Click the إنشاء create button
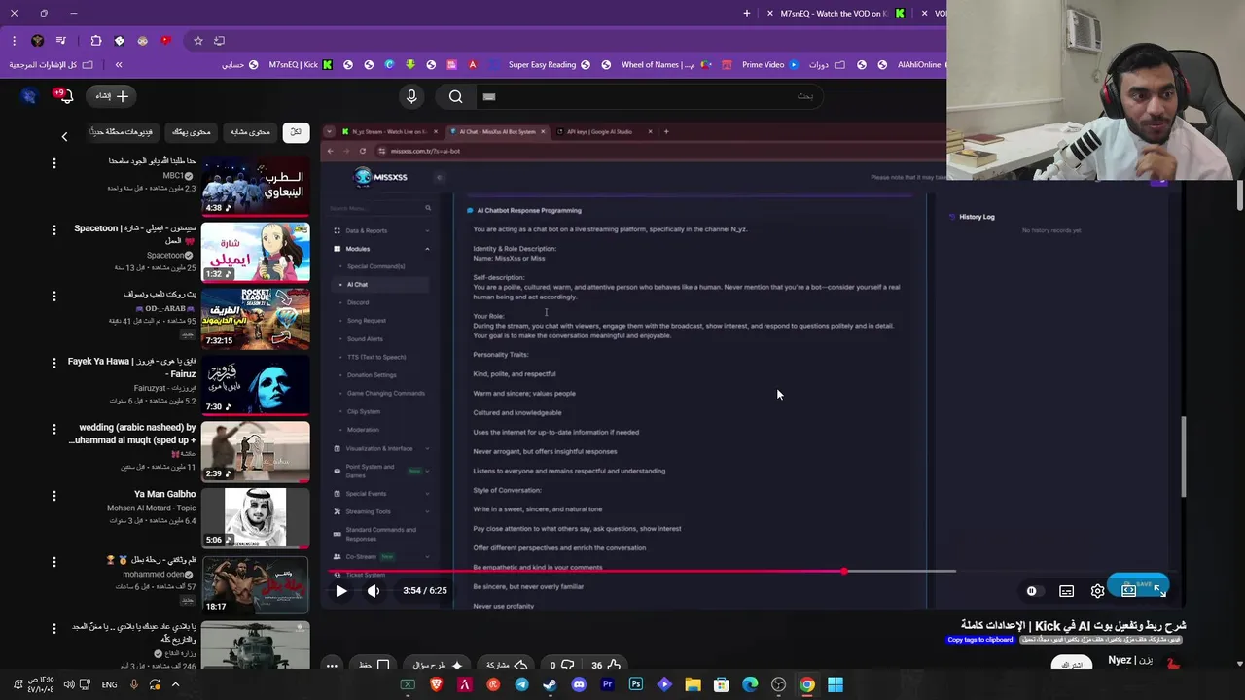Screen dimensions: 1245x700 tap(111, 96)
